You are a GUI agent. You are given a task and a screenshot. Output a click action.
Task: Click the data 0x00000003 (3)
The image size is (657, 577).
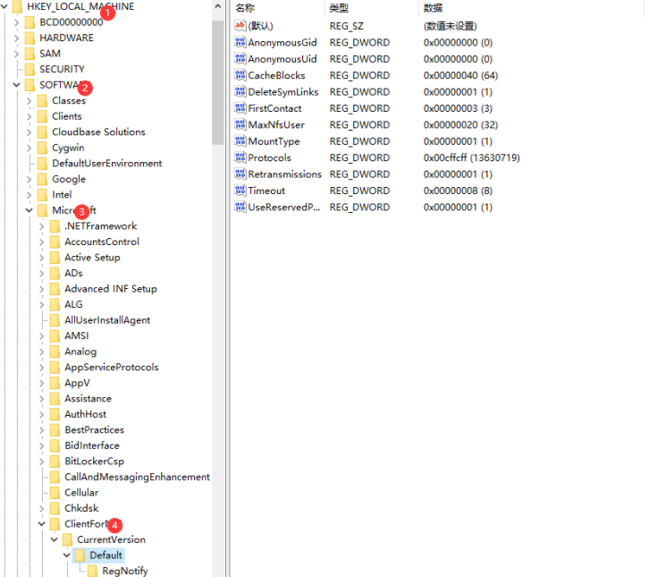[458, 108]
